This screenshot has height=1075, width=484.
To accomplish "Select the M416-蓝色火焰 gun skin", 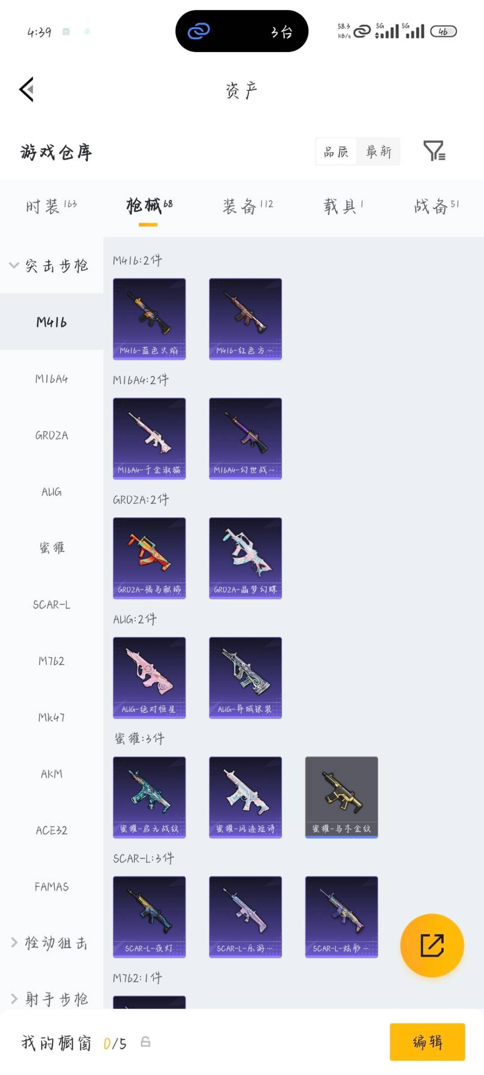I will point(149,319).
